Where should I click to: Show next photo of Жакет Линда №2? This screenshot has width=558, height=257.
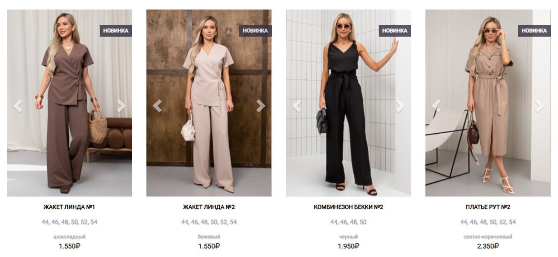click(x=261, y=106)
